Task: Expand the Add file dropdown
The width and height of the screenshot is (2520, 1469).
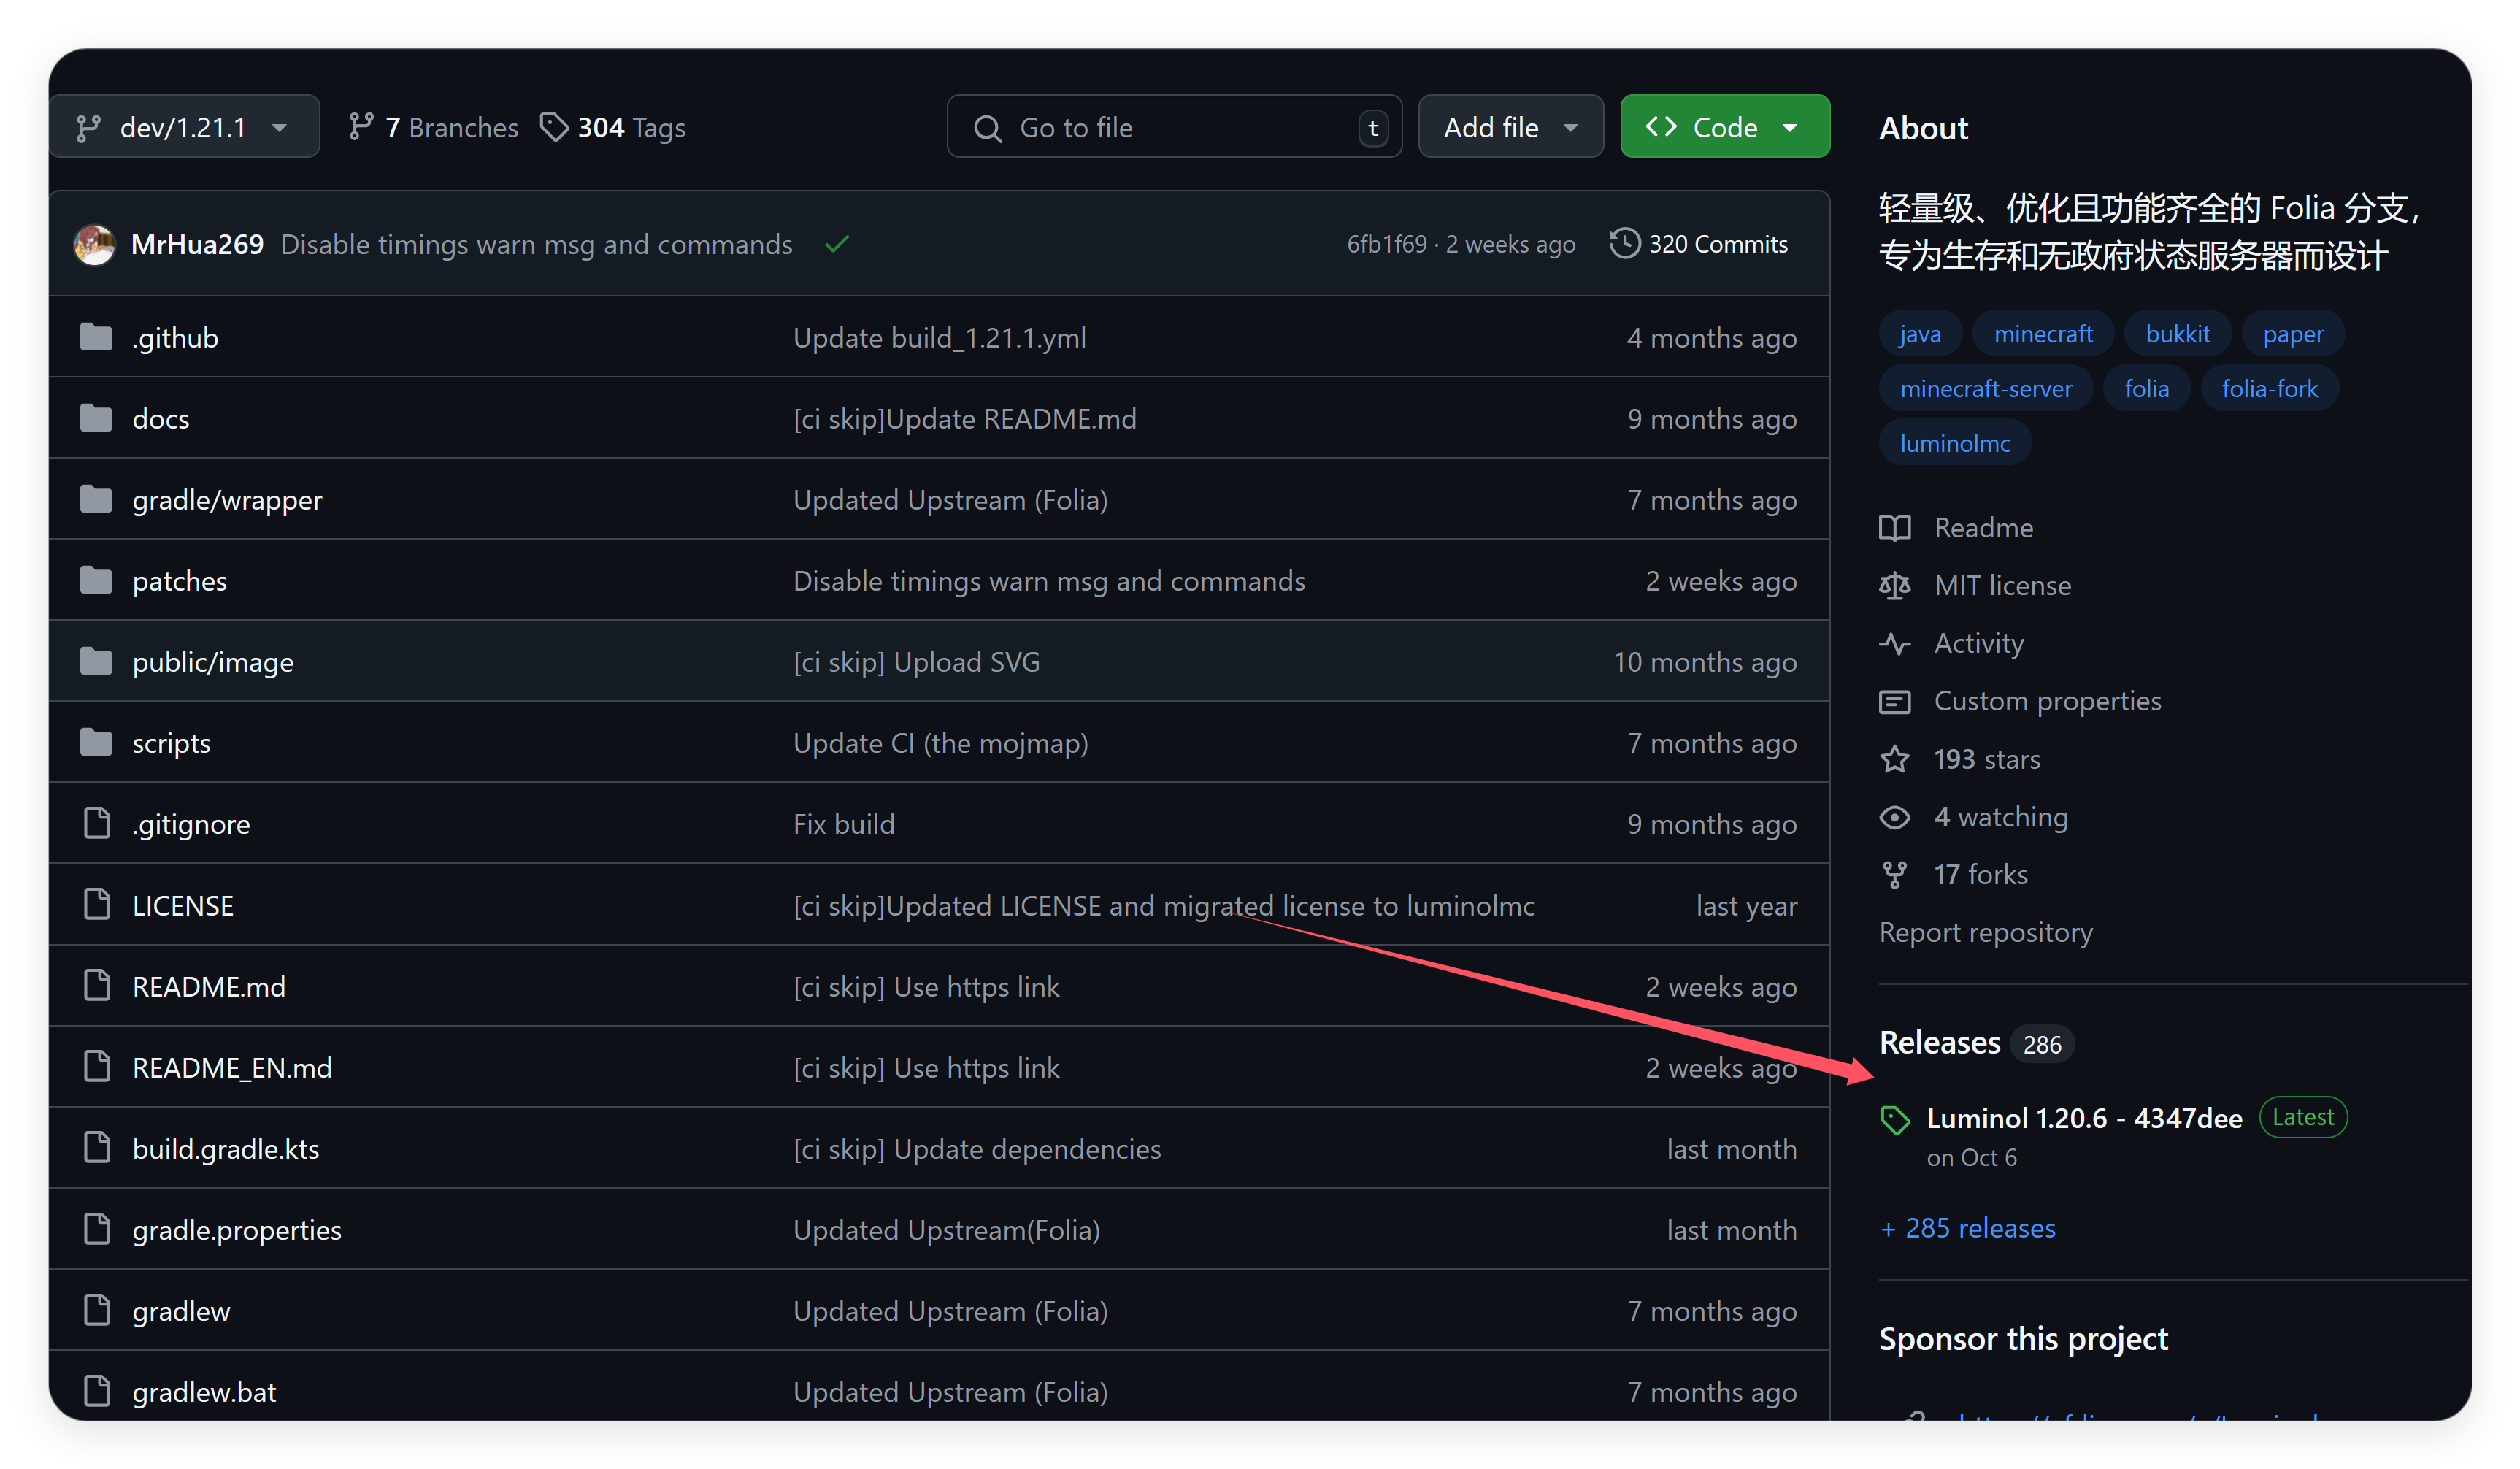Action: pyautogui.click(x=1510, y=127)
